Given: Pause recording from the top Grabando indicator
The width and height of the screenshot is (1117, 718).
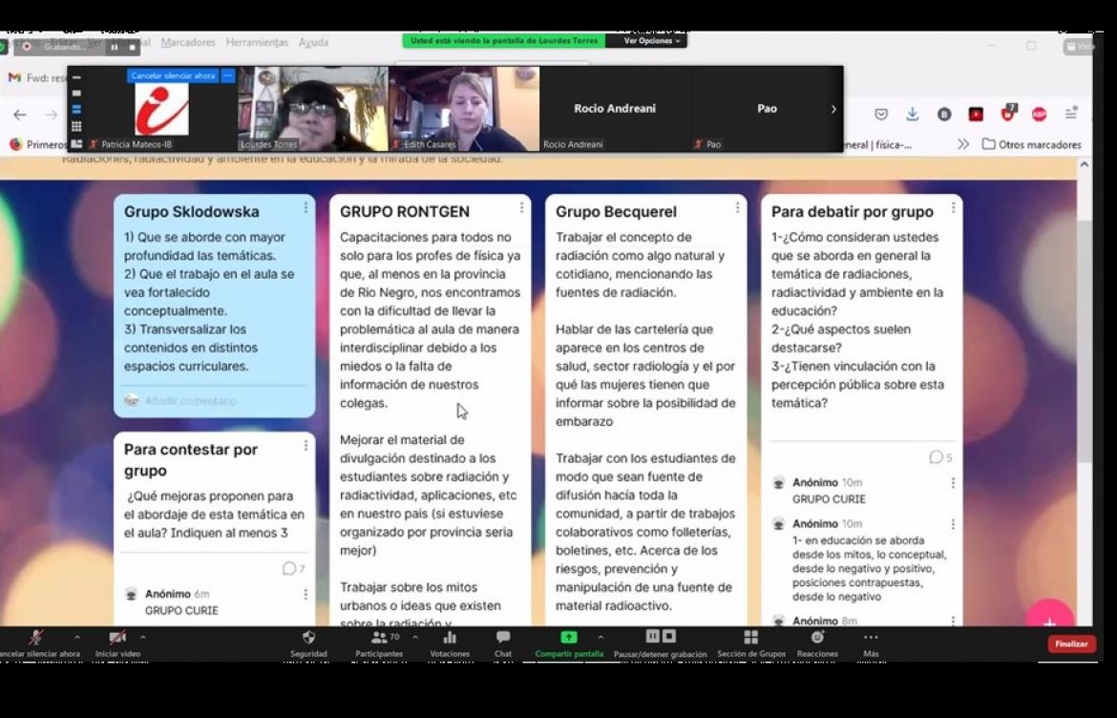Looking at the screenshot, I should [114, 47].
